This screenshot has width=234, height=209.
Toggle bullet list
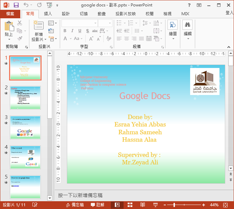point(119,23)
